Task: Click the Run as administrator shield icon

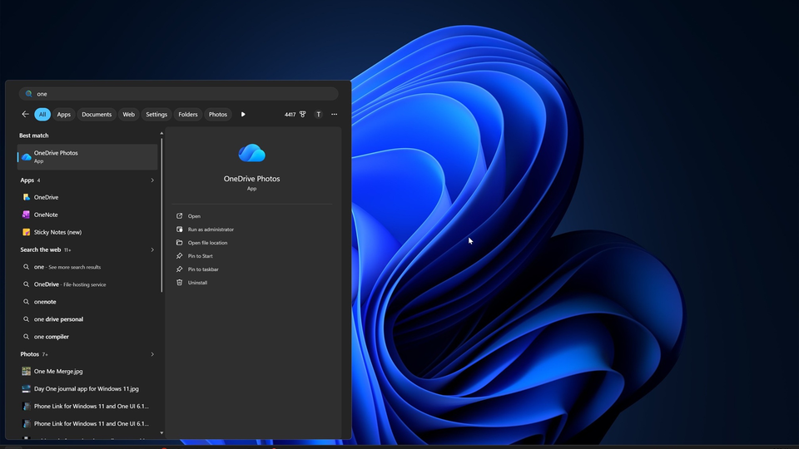Action: click(180, 229)
